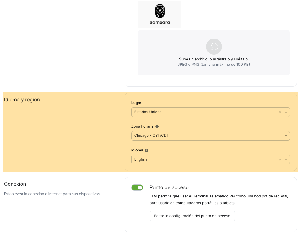Click the 'English' value text
Screen dimensions: 301x234
coord(140,159)
